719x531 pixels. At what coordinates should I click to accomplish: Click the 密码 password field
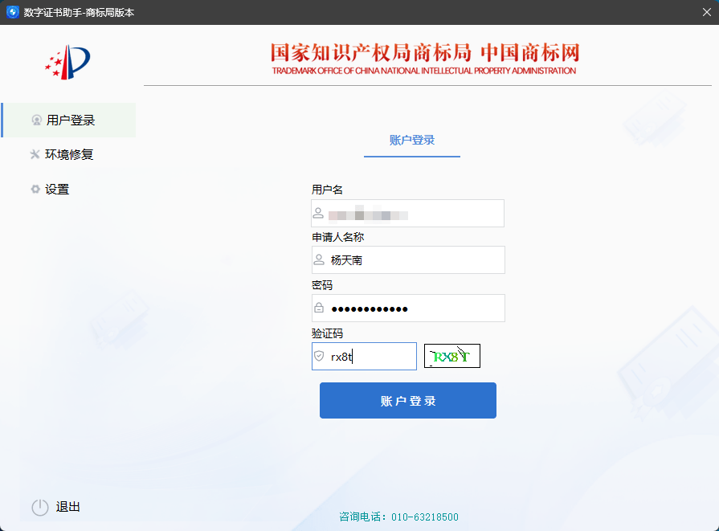point(408,308)
